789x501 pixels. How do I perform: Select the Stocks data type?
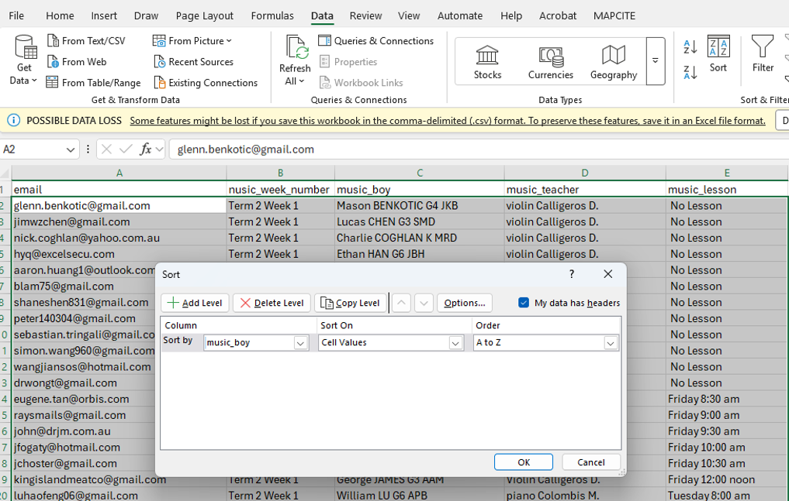coord(487,62)
